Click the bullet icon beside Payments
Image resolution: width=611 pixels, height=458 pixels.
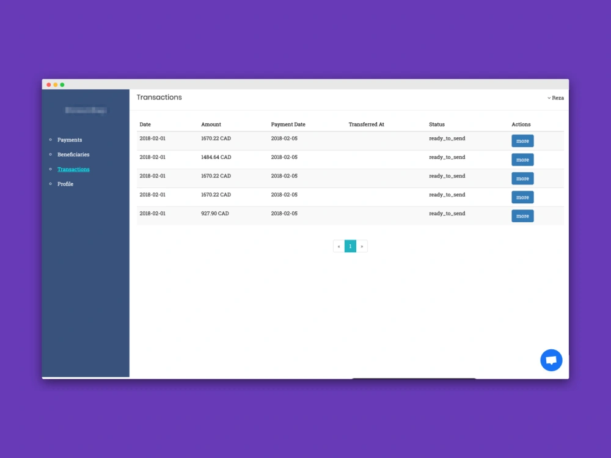point(52,140)
